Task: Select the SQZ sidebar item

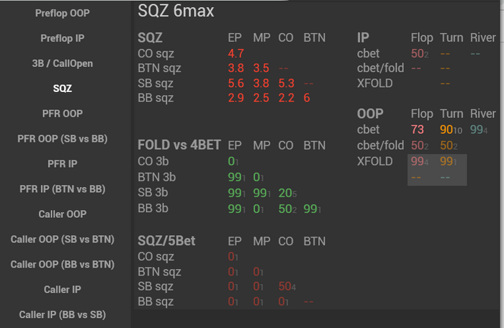Action: [x=66, y=88]
